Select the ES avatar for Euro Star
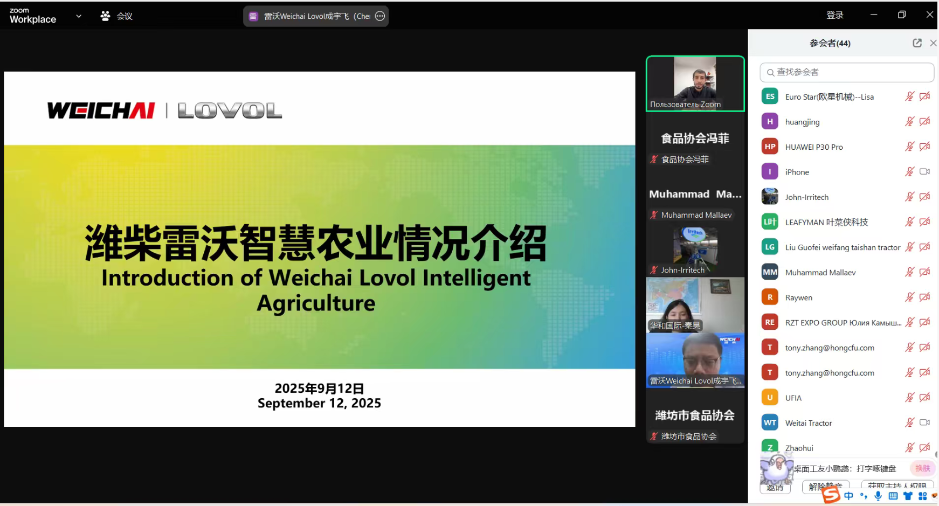939x506 pixels. [x=770, y=96]
